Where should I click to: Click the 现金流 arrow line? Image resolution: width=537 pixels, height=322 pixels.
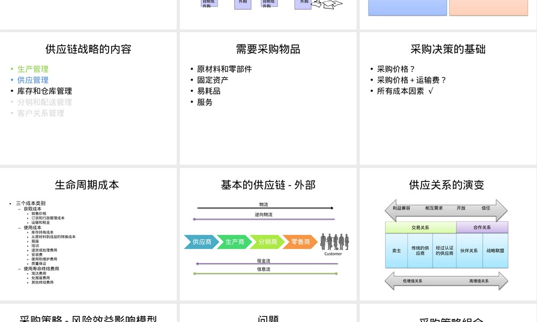coord(266,264)
